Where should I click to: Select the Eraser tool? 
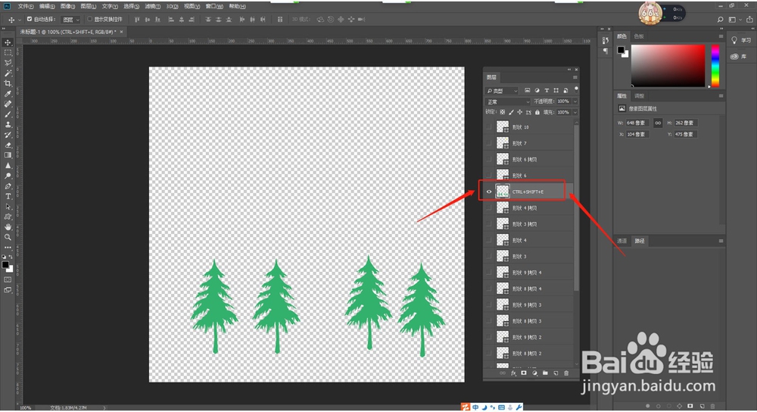[x=8, y=145]
